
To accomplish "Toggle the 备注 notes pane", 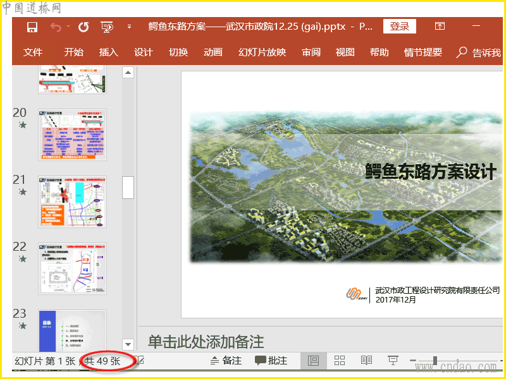I will (x=226, y=361).
